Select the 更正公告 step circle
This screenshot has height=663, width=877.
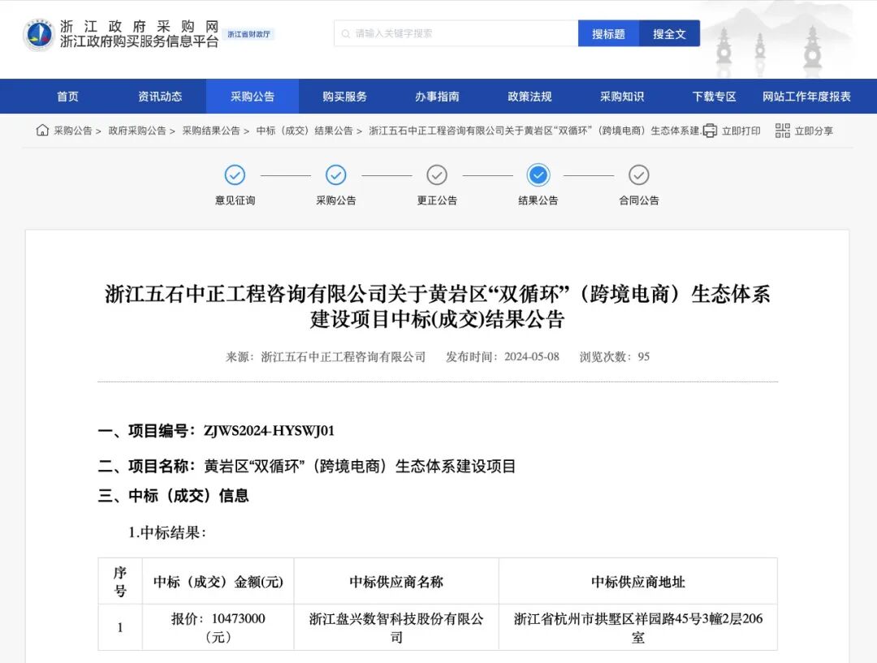click(437, 175)
